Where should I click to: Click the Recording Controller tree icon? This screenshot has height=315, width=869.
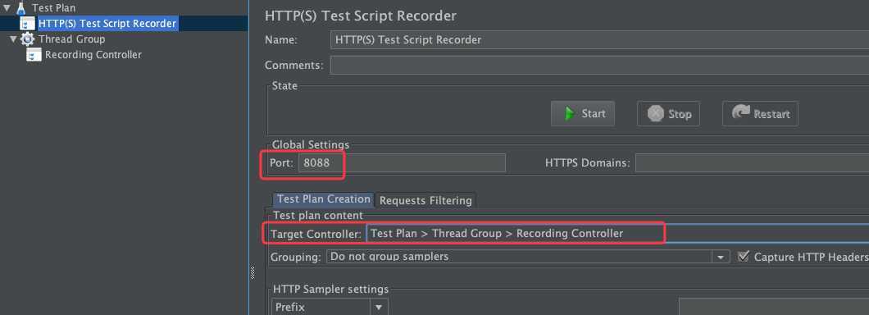point(34,55)
